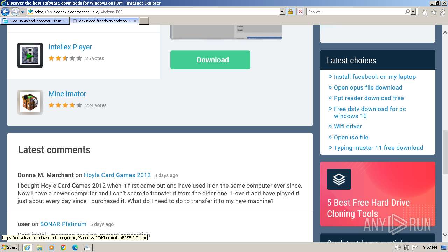Open Ppt reader download free link
Screen dimensions: 448x252
[369, 98]
